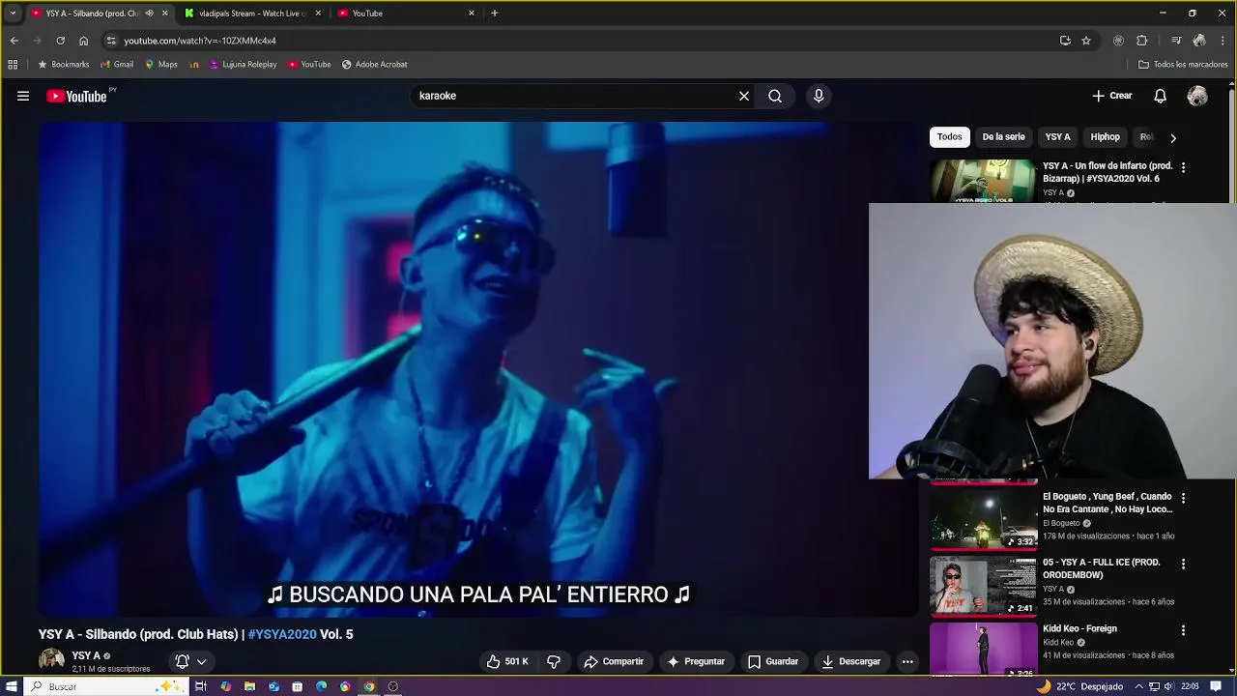Click the Preguntar button
1237x696 pixels.
696,661
